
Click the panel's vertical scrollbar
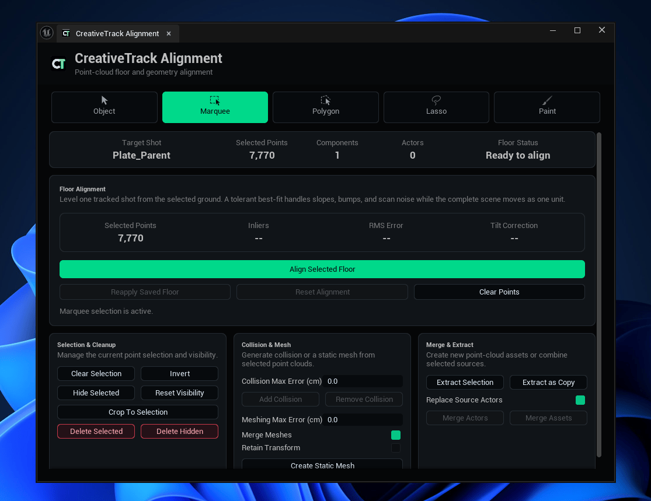click(598, 295)
